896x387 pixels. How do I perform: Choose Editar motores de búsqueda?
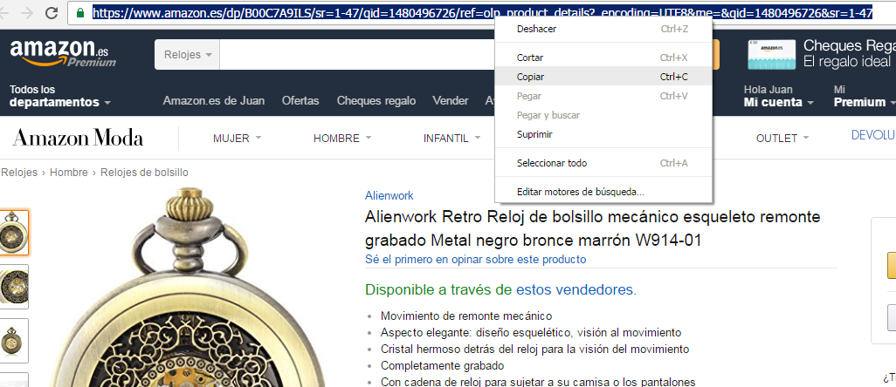pos(603,192)
